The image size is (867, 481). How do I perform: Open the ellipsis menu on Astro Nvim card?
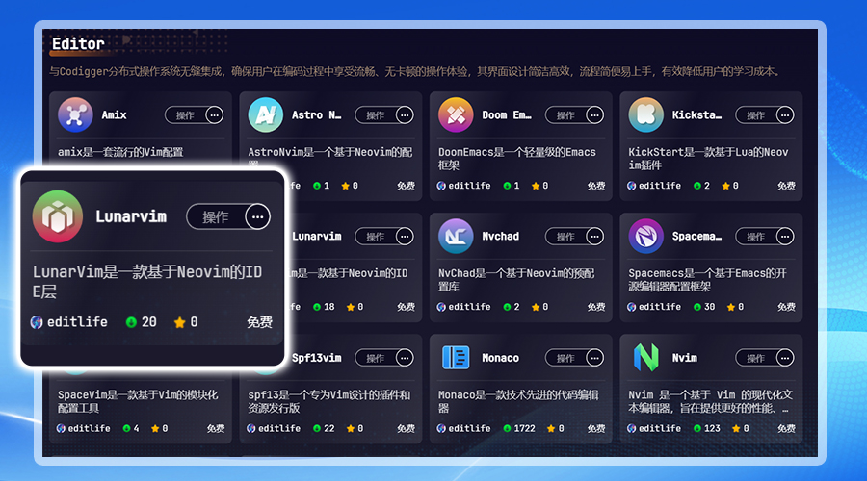[x=405, y=115]
